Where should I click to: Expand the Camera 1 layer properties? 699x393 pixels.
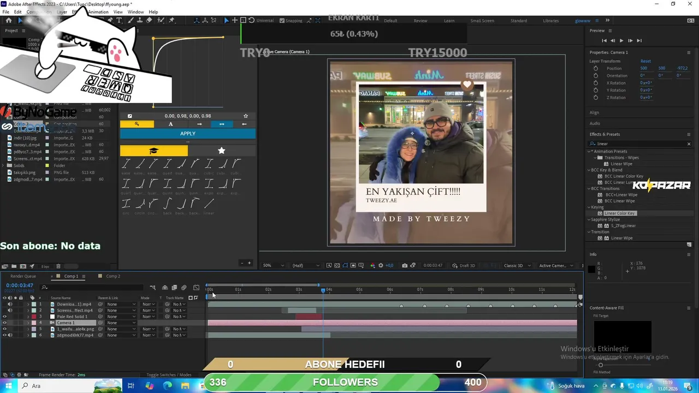pos(28,323)
